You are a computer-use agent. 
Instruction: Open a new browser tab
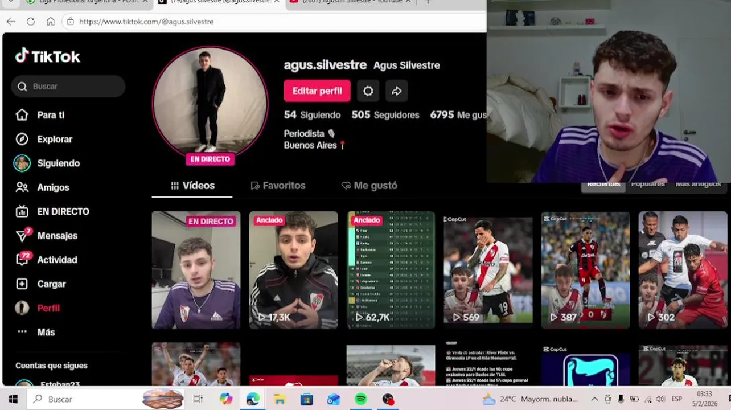pyautogui.click(x=428, y=2)
